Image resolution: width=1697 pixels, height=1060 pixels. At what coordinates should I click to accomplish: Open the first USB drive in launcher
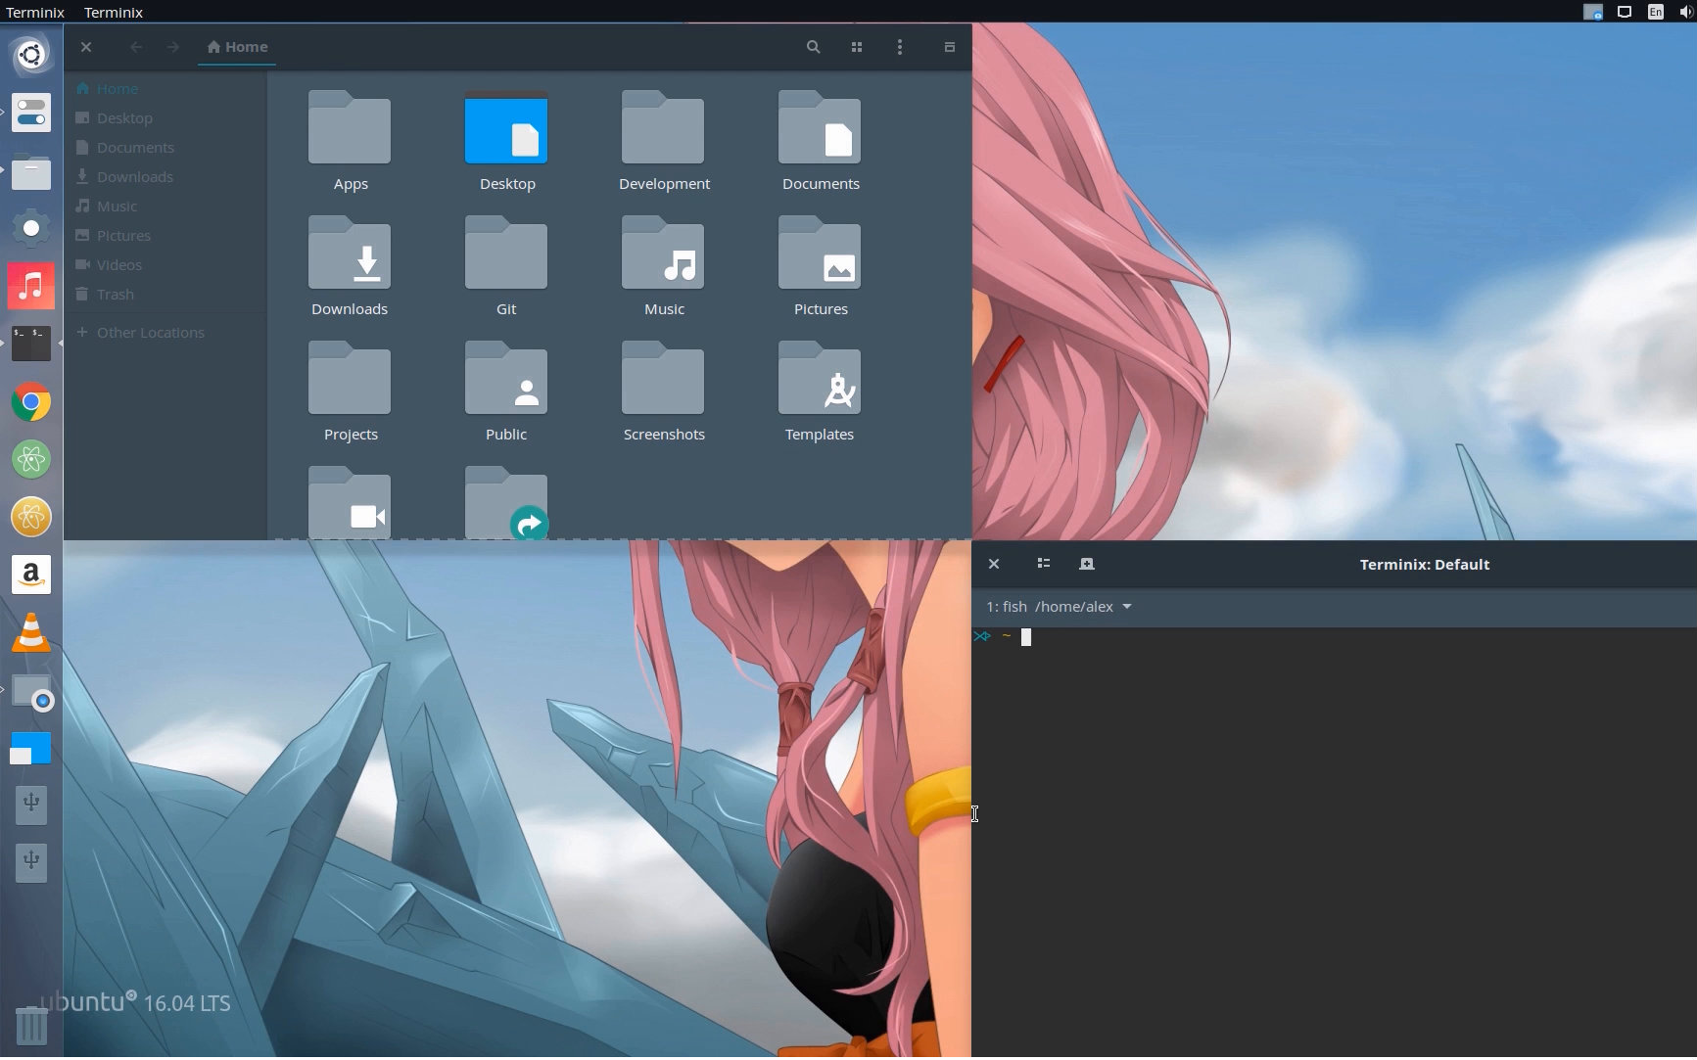point(31,806)
